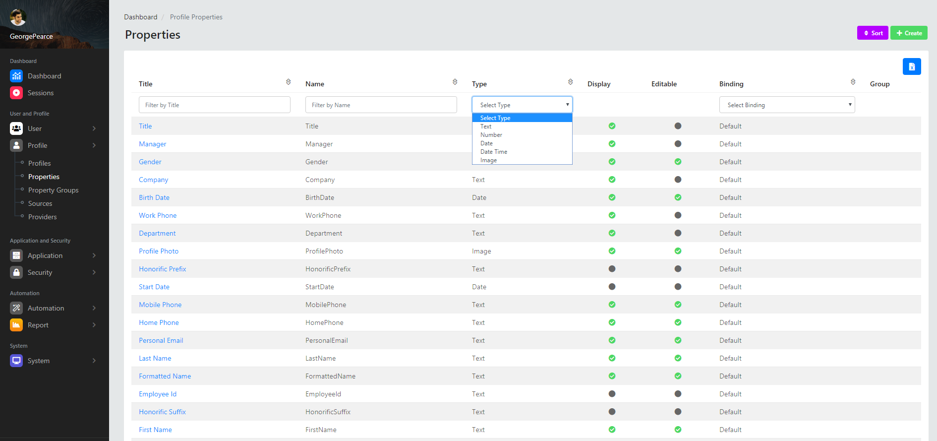Click the Excel export icon button
The image size is (937, 441).
911,66
